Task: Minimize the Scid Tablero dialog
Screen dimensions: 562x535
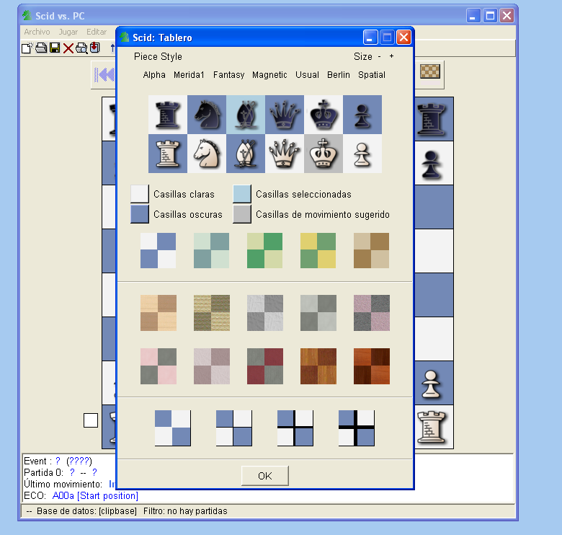Action: 370,37
